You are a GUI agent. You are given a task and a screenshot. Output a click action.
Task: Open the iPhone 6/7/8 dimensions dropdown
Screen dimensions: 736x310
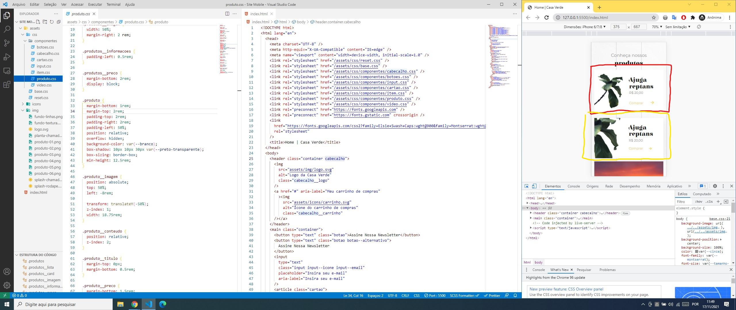585,27
